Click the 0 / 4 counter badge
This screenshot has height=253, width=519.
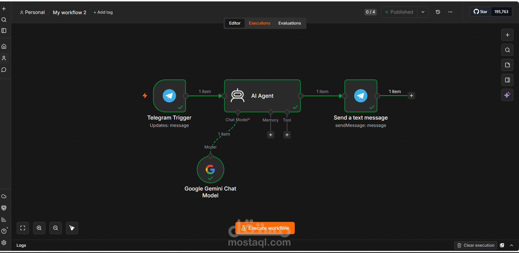pyautogui.click(x=371, y=12)
